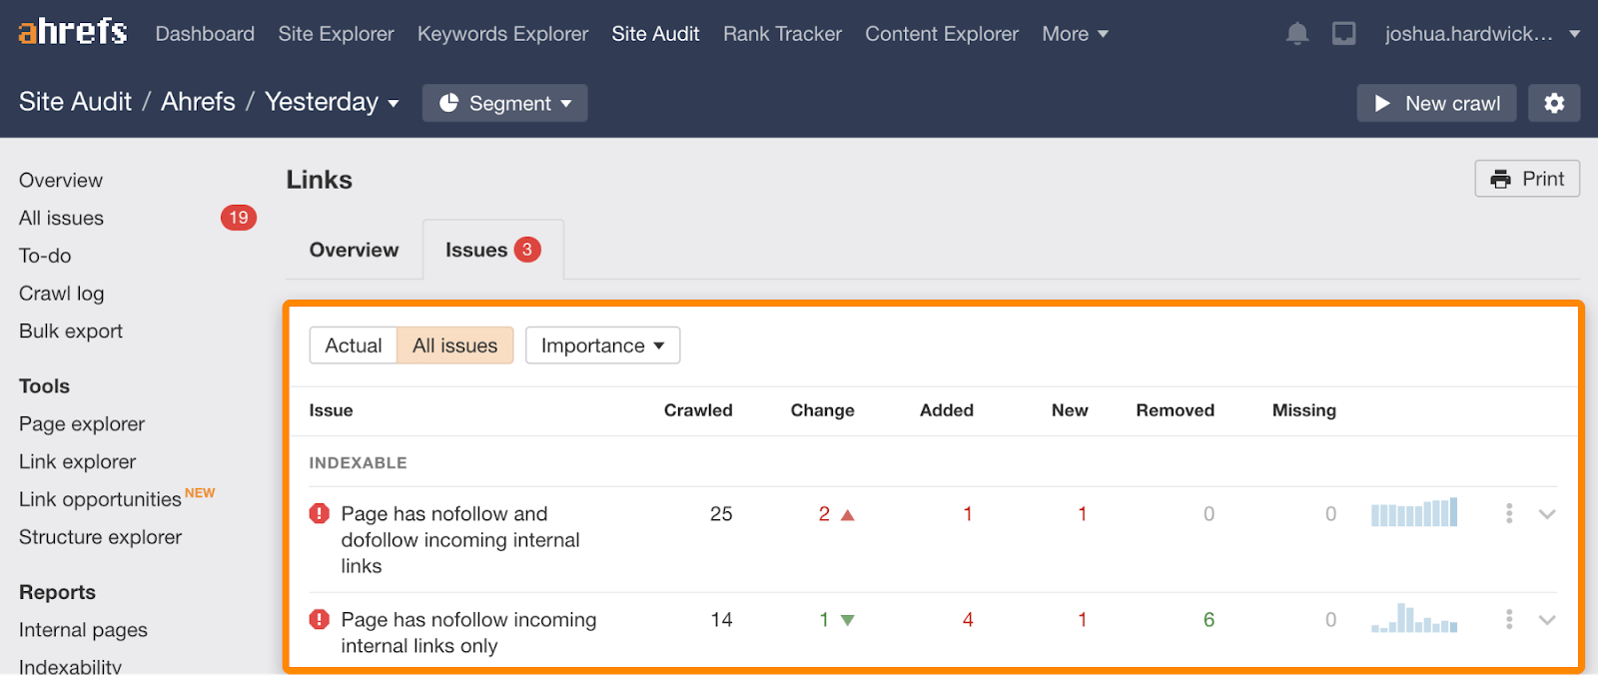Open Structure explorer tool
1598x675 pixels.
(x=100, y=537)
